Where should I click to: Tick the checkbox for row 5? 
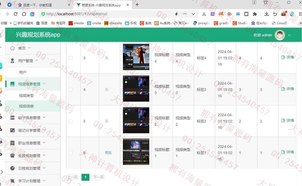click(71, 121)
